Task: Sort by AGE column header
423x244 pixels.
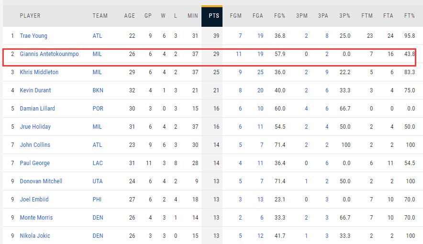Action: [x=130, y=16]
